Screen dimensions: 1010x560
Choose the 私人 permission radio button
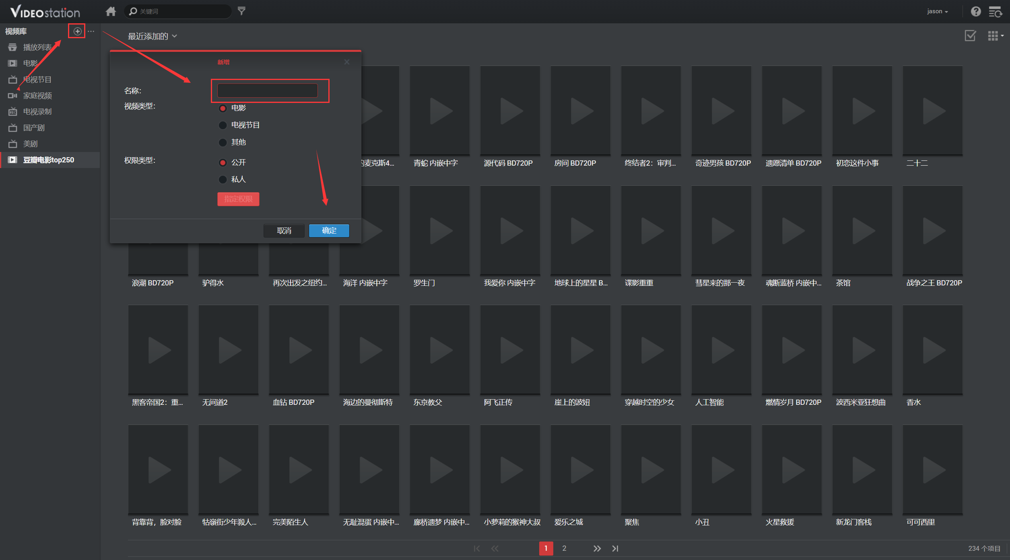[x=223, y=179]
